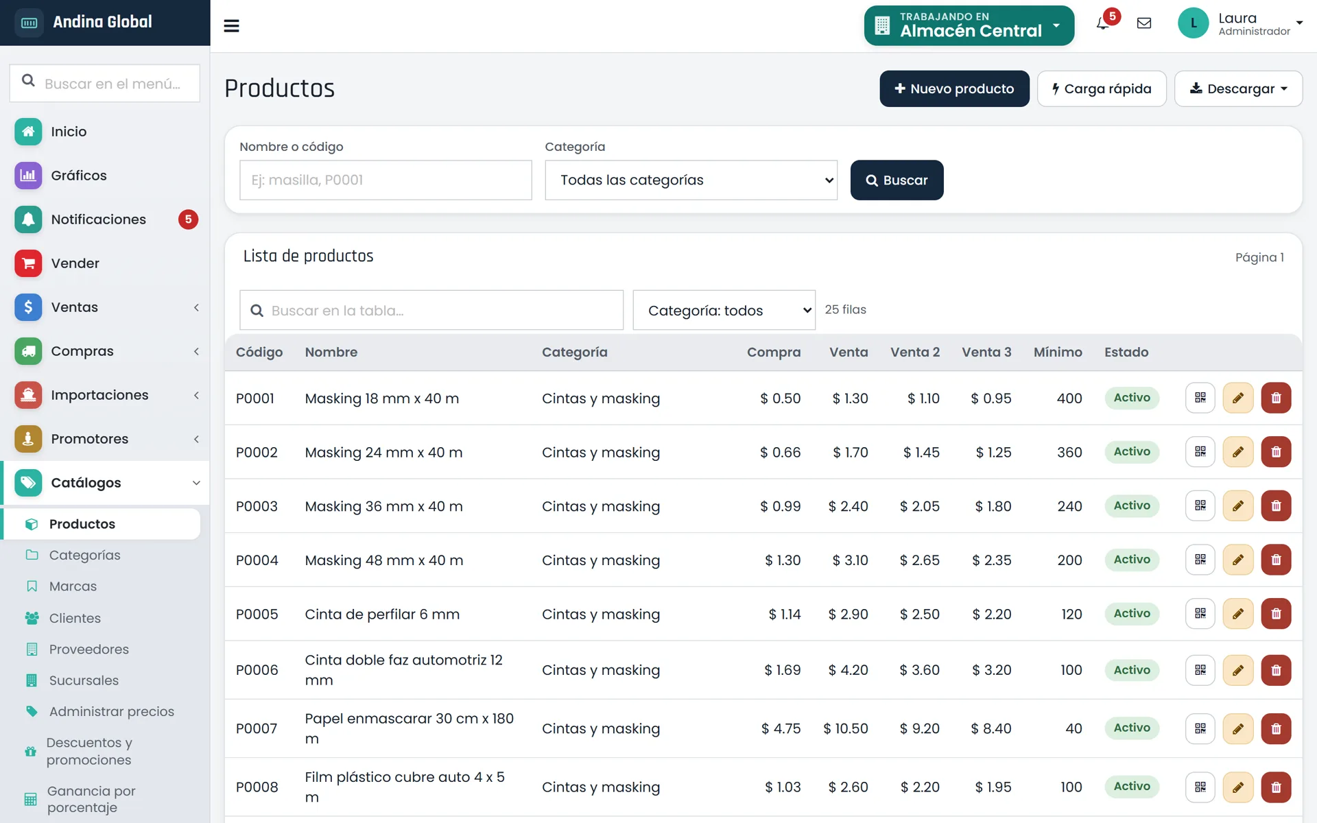Open the Todas las categorías select
This screenshot has width=1317, height=823.
(691, 180)
